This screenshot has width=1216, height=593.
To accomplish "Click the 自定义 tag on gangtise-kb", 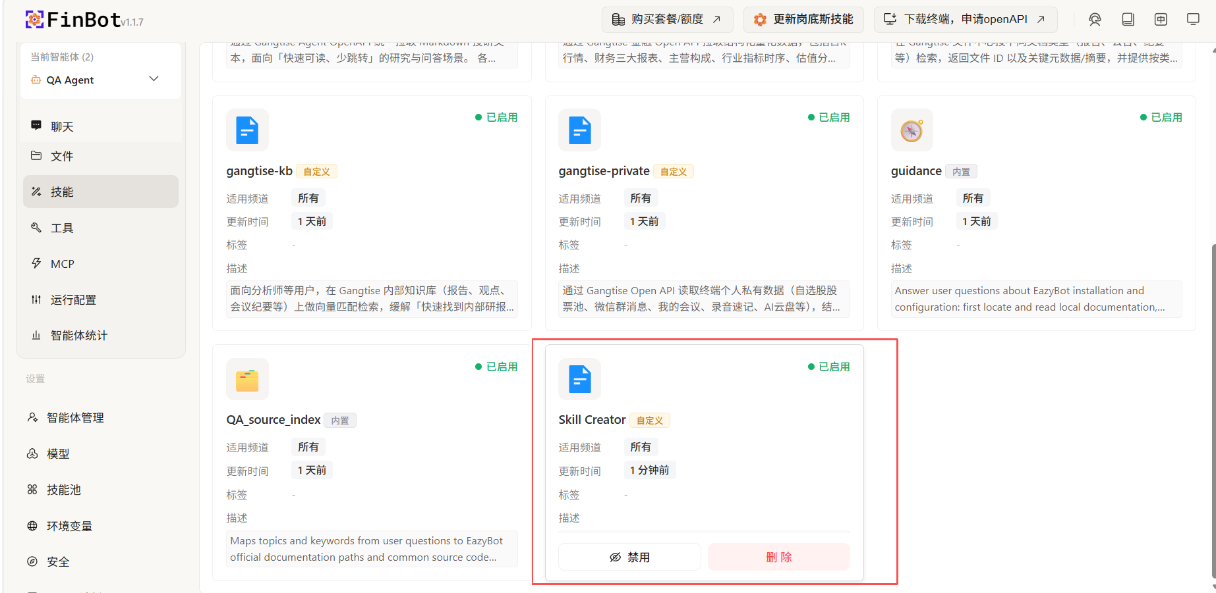I will tap(317, 172).
